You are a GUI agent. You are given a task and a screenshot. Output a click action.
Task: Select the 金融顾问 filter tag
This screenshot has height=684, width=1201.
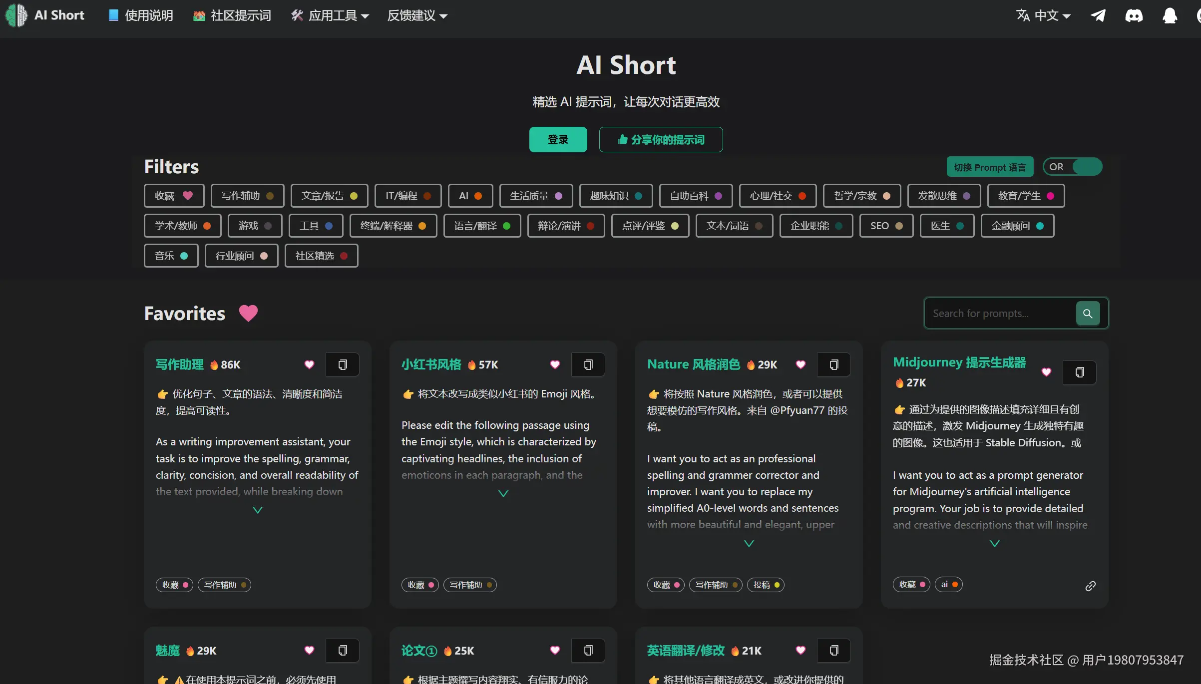(1017, 226)
